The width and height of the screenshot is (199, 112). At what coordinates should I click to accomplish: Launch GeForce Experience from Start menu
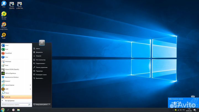pos(11,73)
